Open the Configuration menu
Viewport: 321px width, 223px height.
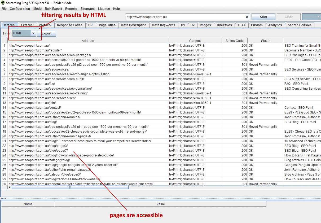click(x=20, y=9)
